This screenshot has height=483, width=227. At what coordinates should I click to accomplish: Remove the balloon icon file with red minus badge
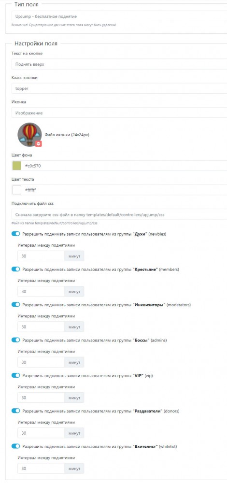coord(38,143)
